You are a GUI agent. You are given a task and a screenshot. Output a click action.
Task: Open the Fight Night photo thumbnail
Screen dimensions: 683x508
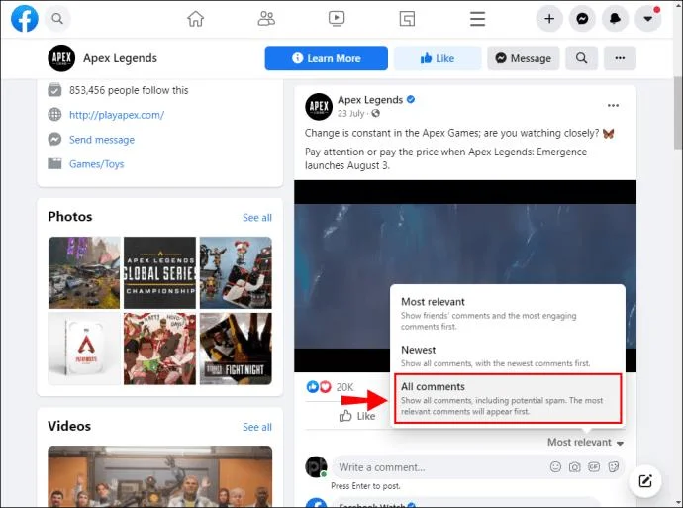pos(236,349)
